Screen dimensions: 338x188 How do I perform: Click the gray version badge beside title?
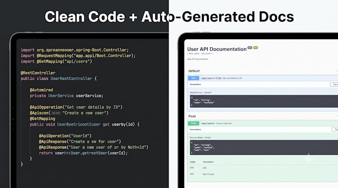250,47
